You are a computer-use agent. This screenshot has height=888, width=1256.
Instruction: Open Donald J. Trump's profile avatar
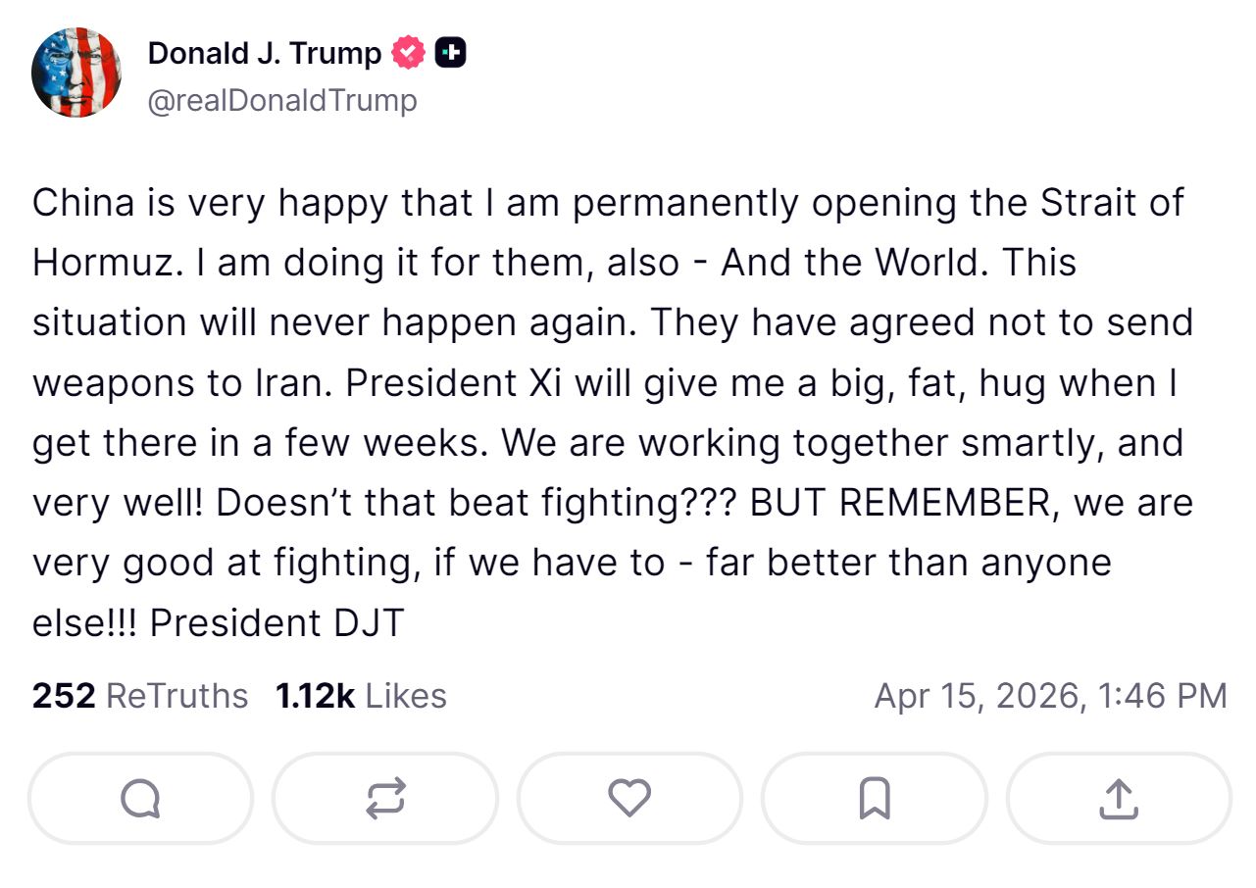pyautogui.click(x=75, y=74)
